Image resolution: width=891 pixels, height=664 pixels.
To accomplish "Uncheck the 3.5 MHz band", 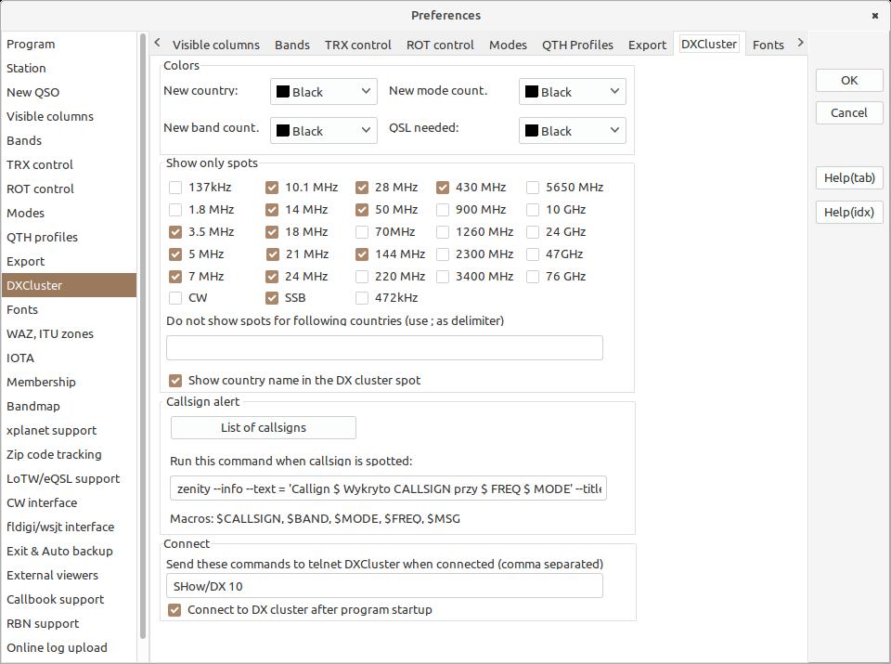I will [x=175, y=232].
